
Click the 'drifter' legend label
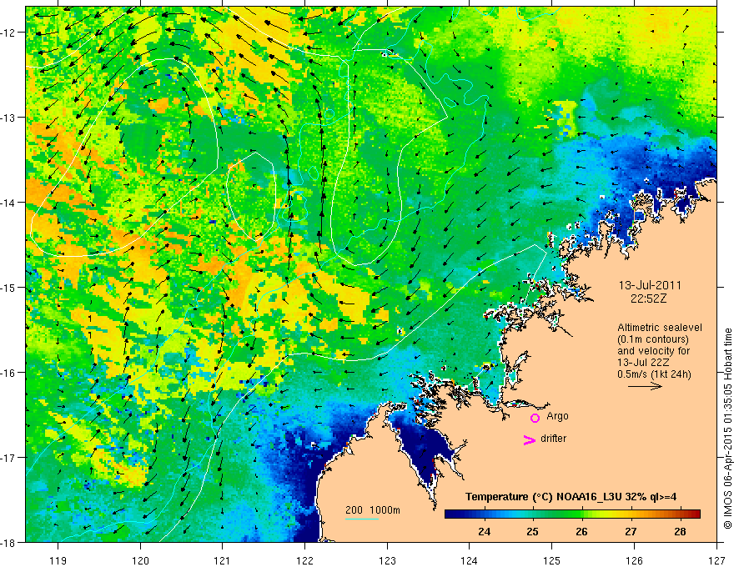[553, 439]
